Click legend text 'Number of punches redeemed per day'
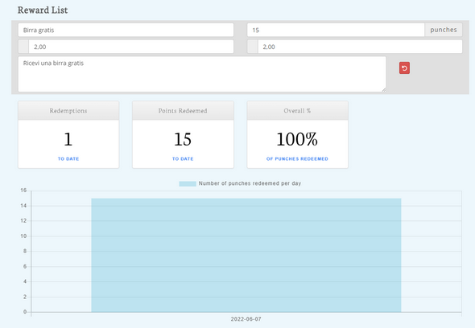 click(x=250, y=183)
